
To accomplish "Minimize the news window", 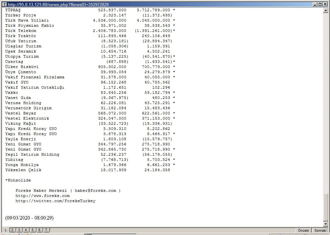I will pos(315,5).
